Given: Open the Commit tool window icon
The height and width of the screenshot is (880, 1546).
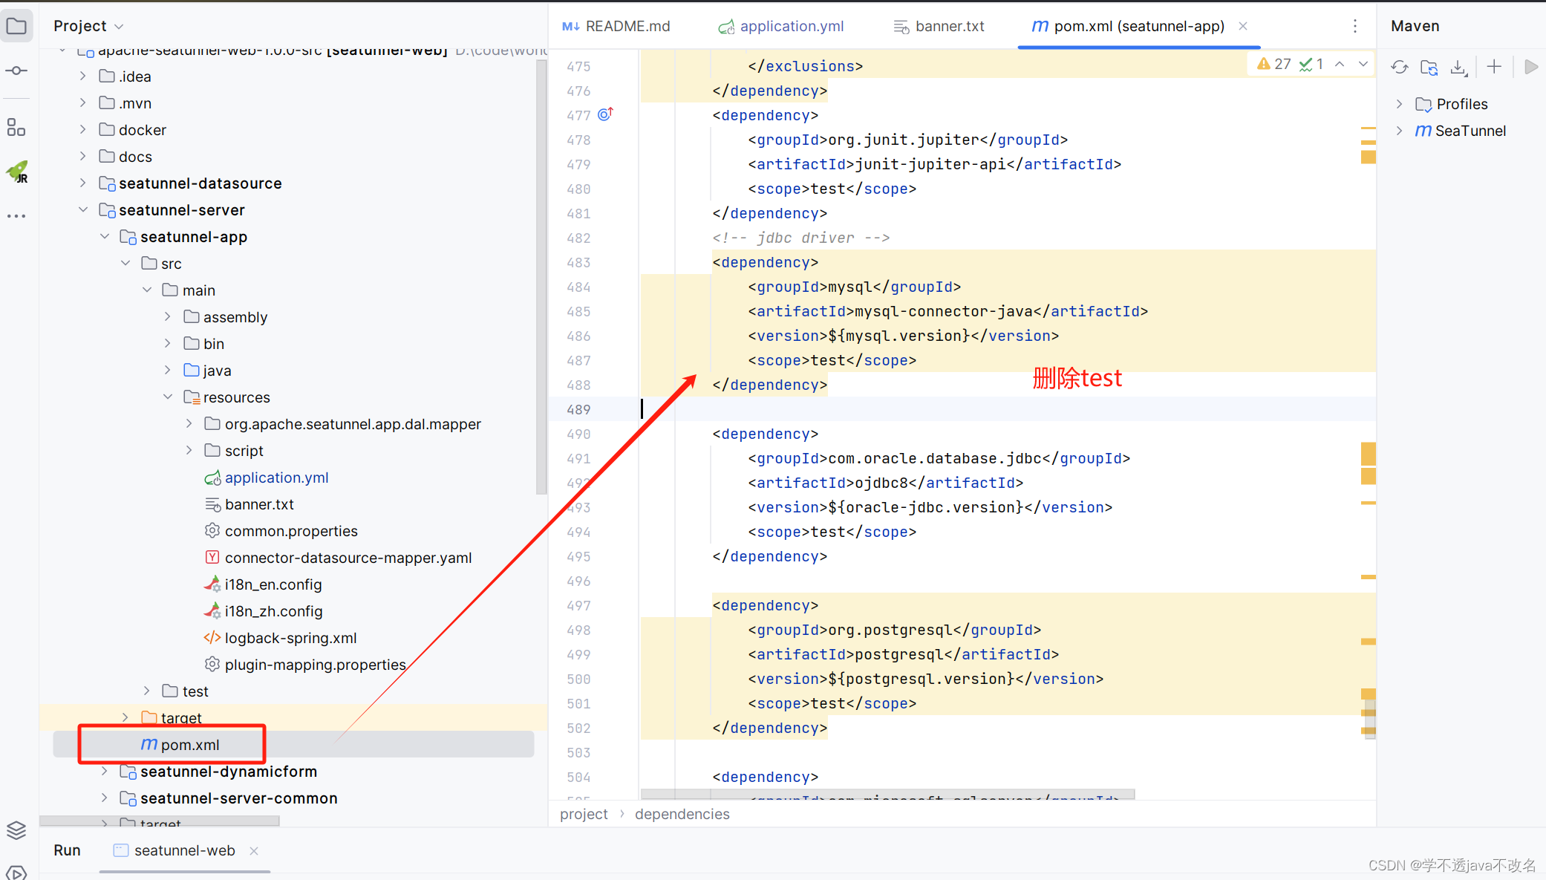Looking at the screenshot, I should pos(16,71).
